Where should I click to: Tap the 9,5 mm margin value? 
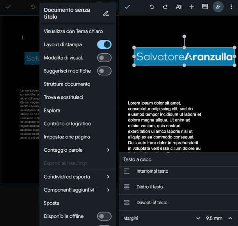coord(214,218)
